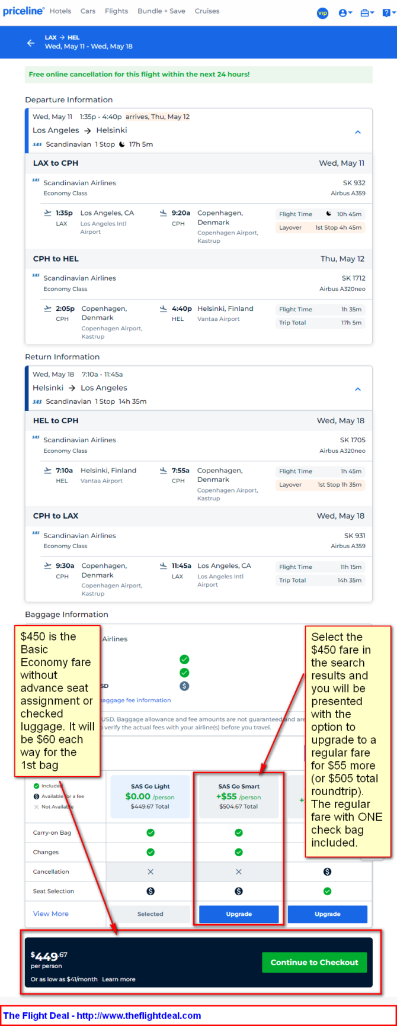The image size is (397, 1026).
Task: Click the takeoff icon beside 9:30a CPH
Action: point(48,566)
